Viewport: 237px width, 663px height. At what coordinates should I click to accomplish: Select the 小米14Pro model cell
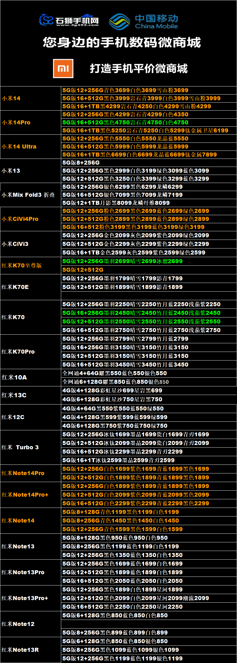click(31, 122)
